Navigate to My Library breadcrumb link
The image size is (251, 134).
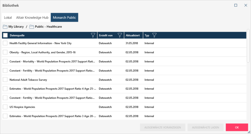tap(16, 27)
